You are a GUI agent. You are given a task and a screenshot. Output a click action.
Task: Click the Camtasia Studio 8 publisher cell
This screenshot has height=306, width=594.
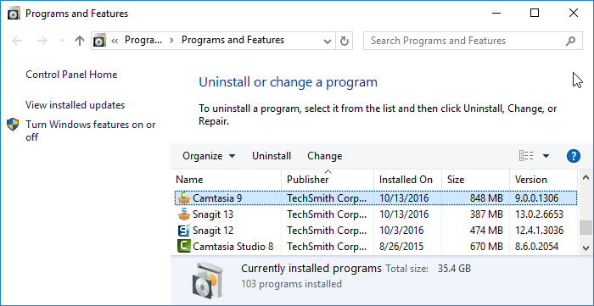327,247
